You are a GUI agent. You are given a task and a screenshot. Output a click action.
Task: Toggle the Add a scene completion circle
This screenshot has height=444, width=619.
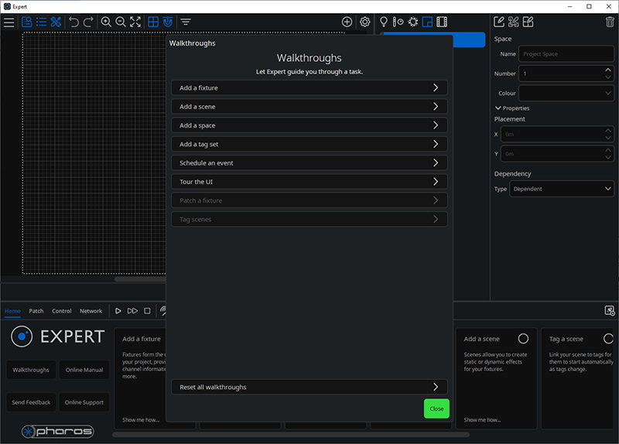523,339
